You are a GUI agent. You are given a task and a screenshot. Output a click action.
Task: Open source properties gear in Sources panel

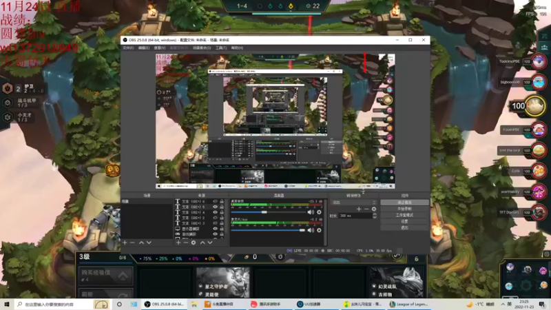[x=194, y=242]
